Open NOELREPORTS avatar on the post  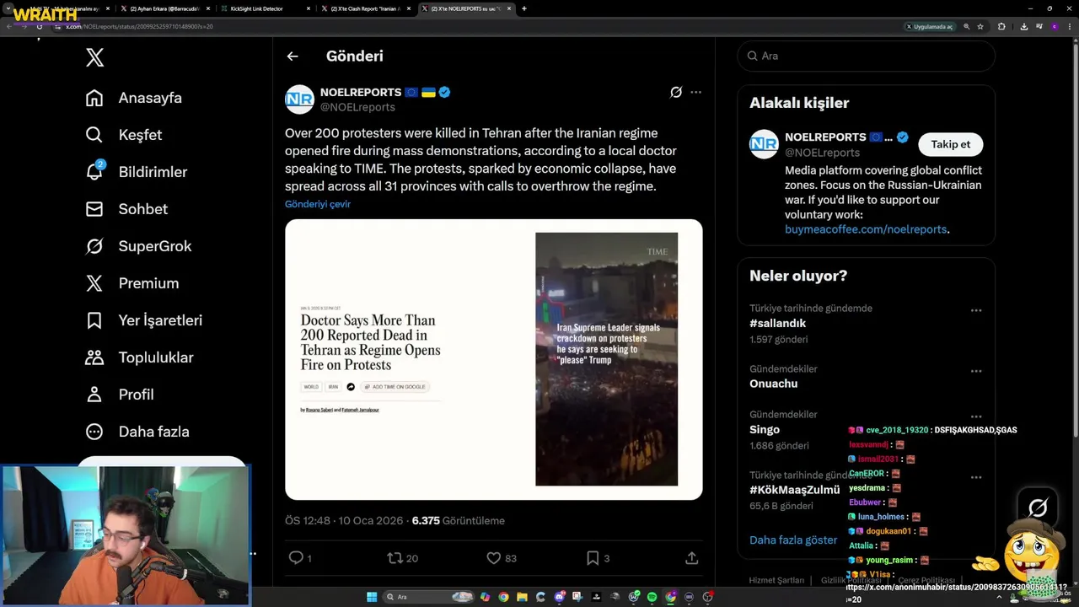click(x=299, y=99)
